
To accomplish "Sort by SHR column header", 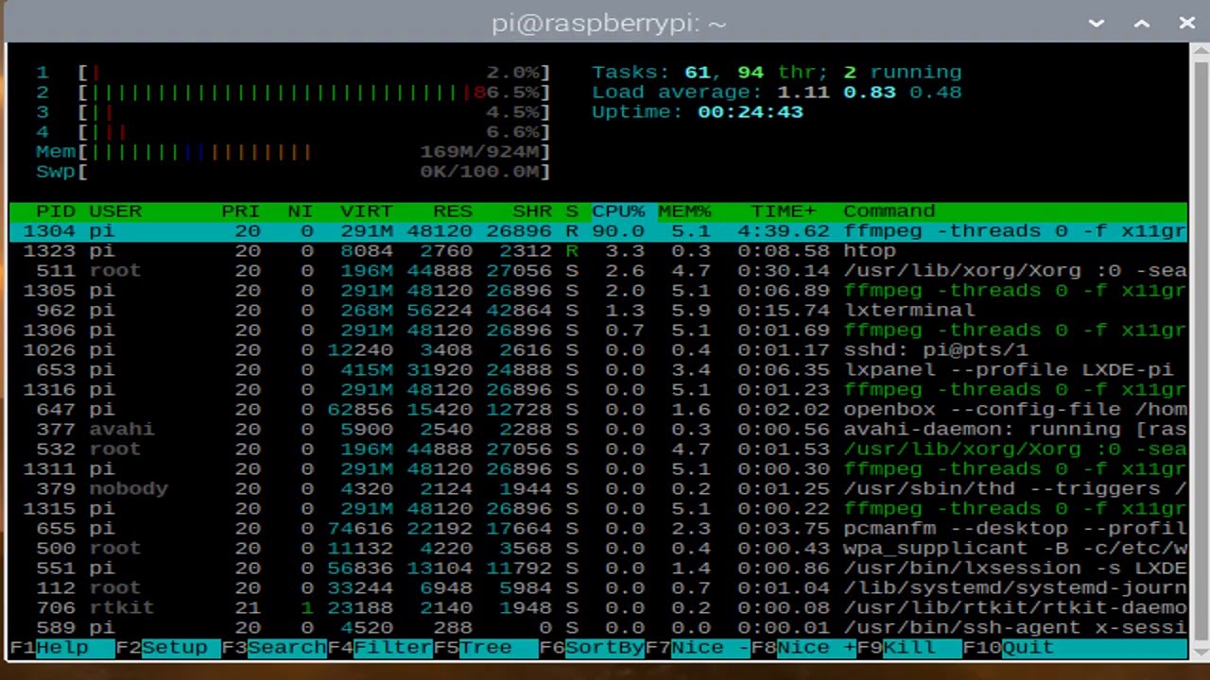I will 531,212.
